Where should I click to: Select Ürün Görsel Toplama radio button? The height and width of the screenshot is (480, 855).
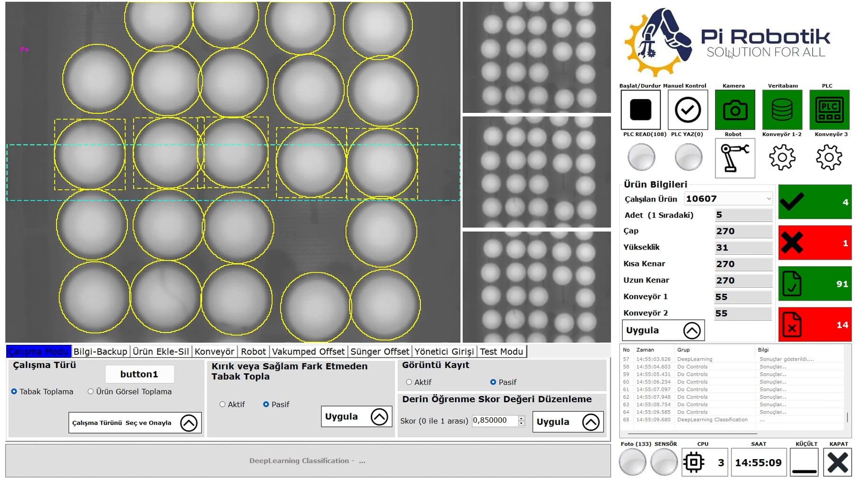pyautogui.click(x=90, y=391)
